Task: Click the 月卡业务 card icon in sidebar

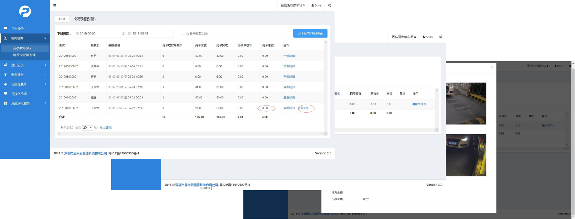Action: (5, 28)
